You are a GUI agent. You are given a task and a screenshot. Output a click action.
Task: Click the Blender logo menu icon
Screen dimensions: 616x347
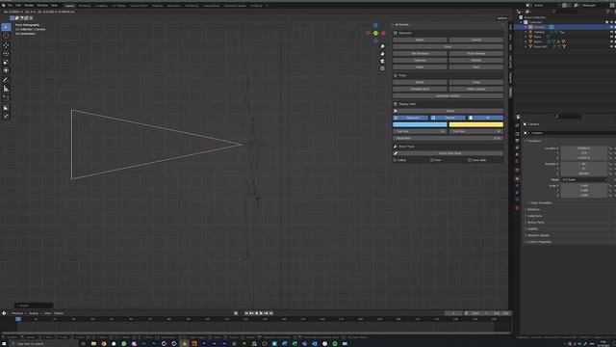(x=4, y=6)
